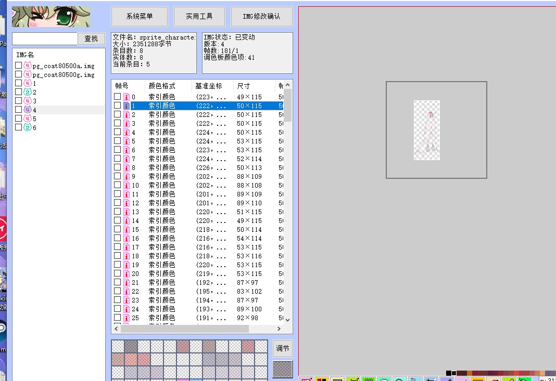
Task: Click the info icon of frame 5
Action: (x=126, y=141)
